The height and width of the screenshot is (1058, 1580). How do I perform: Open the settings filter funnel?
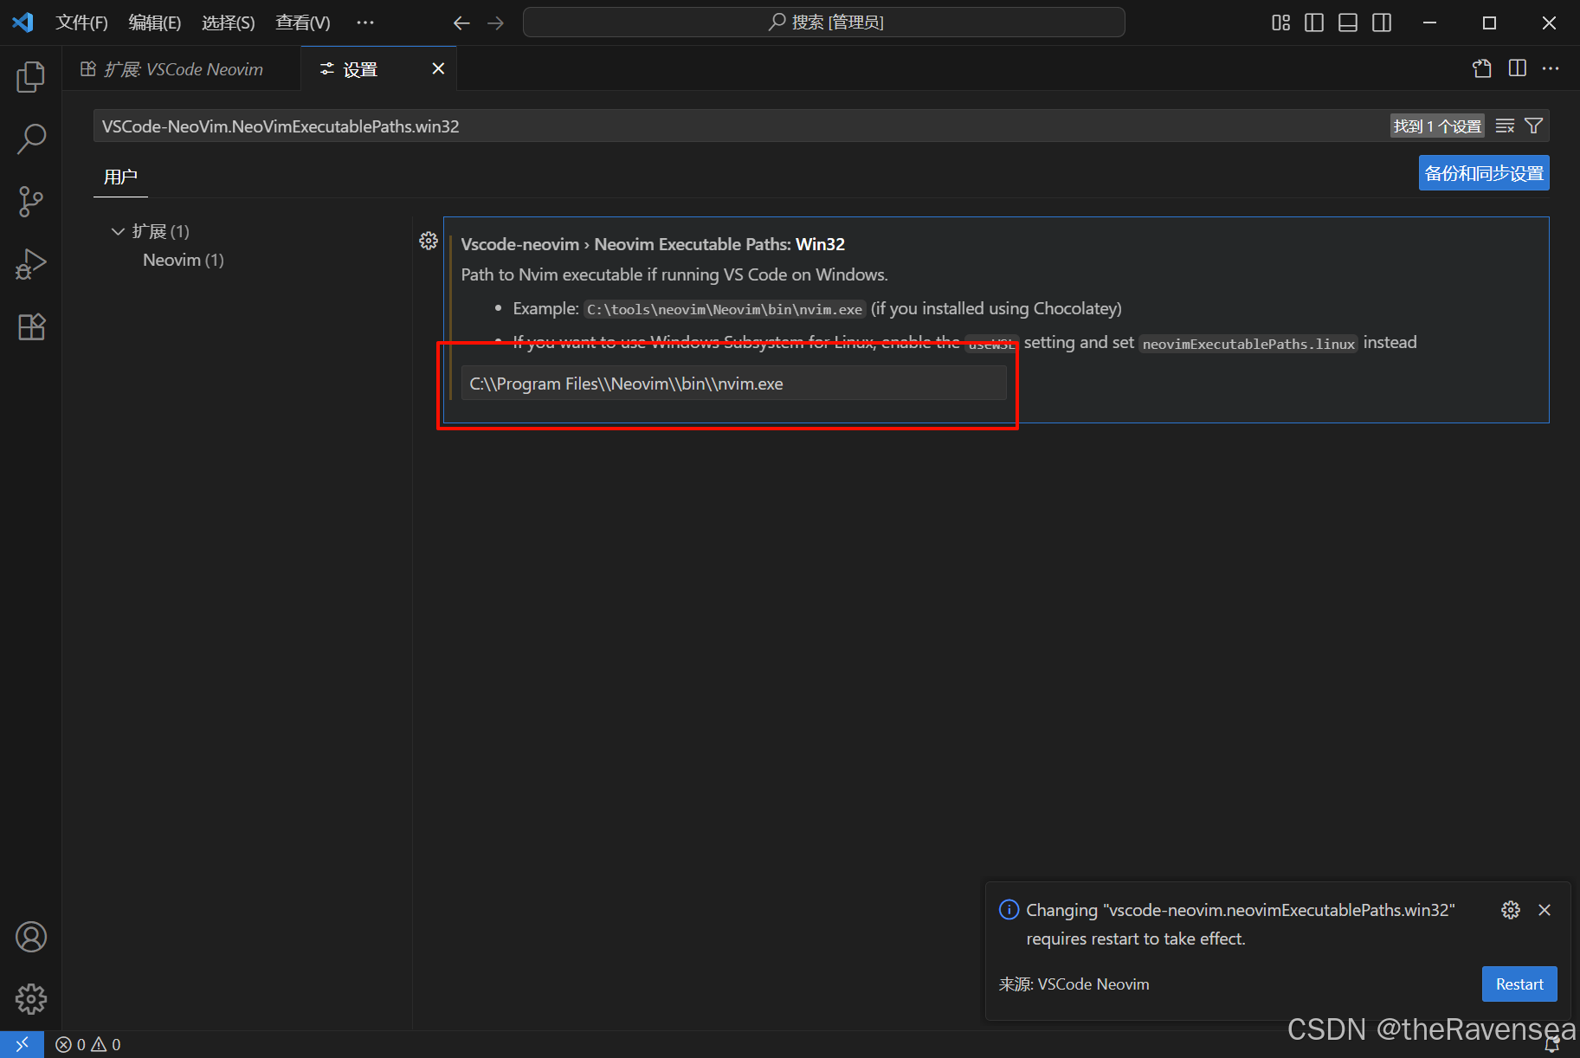click(x=1533, y=126)
